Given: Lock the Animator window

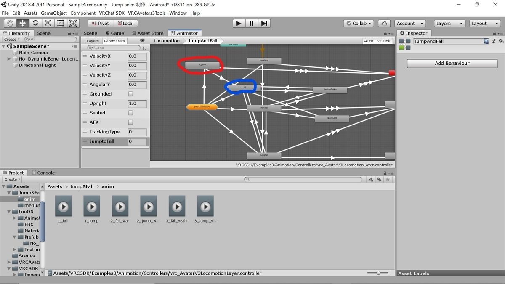Looking at the screenshot, I should click(x=385, y=33).
